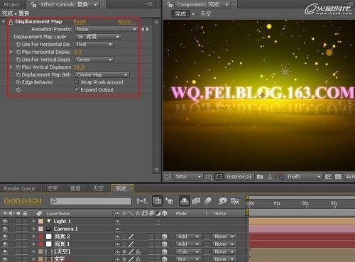
Task: Expand Max Horizontal Displacement property
Action: click(11, 52)
